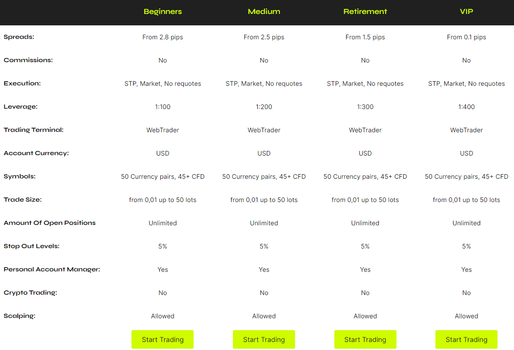Click Start Trading under Retirement column
This screenshot has height=350, width=514.
coord(365,339)
